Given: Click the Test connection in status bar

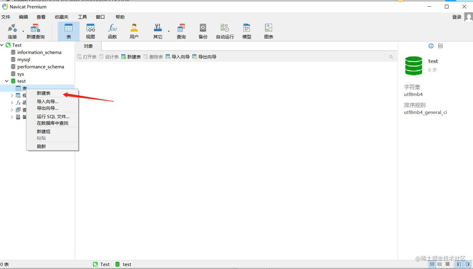Looking at the screenshot, I should [101, 264].
